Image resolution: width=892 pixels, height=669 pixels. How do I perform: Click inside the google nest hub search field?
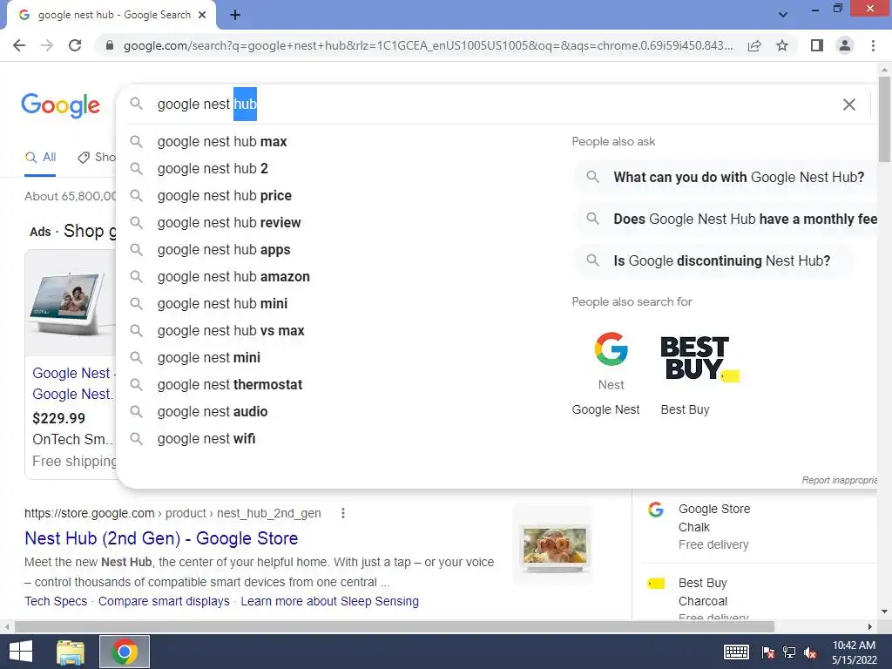(x=495, y=105)
